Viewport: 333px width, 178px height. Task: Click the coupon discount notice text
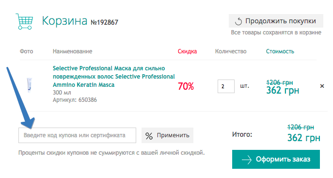click(111, 153)
